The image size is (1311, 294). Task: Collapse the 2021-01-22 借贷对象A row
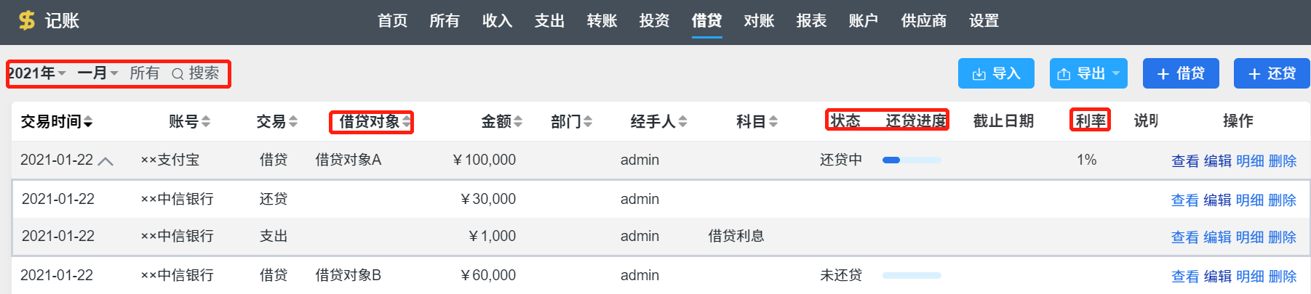click(x=105, y=161)
